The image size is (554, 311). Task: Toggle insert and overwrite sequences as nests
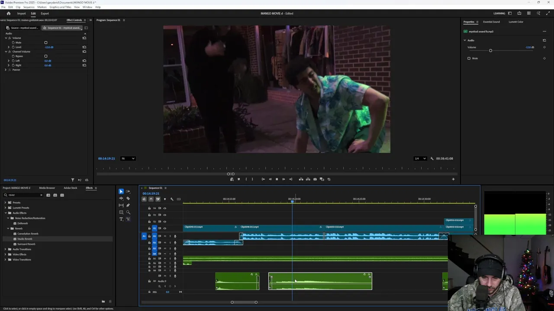point(144,199)
